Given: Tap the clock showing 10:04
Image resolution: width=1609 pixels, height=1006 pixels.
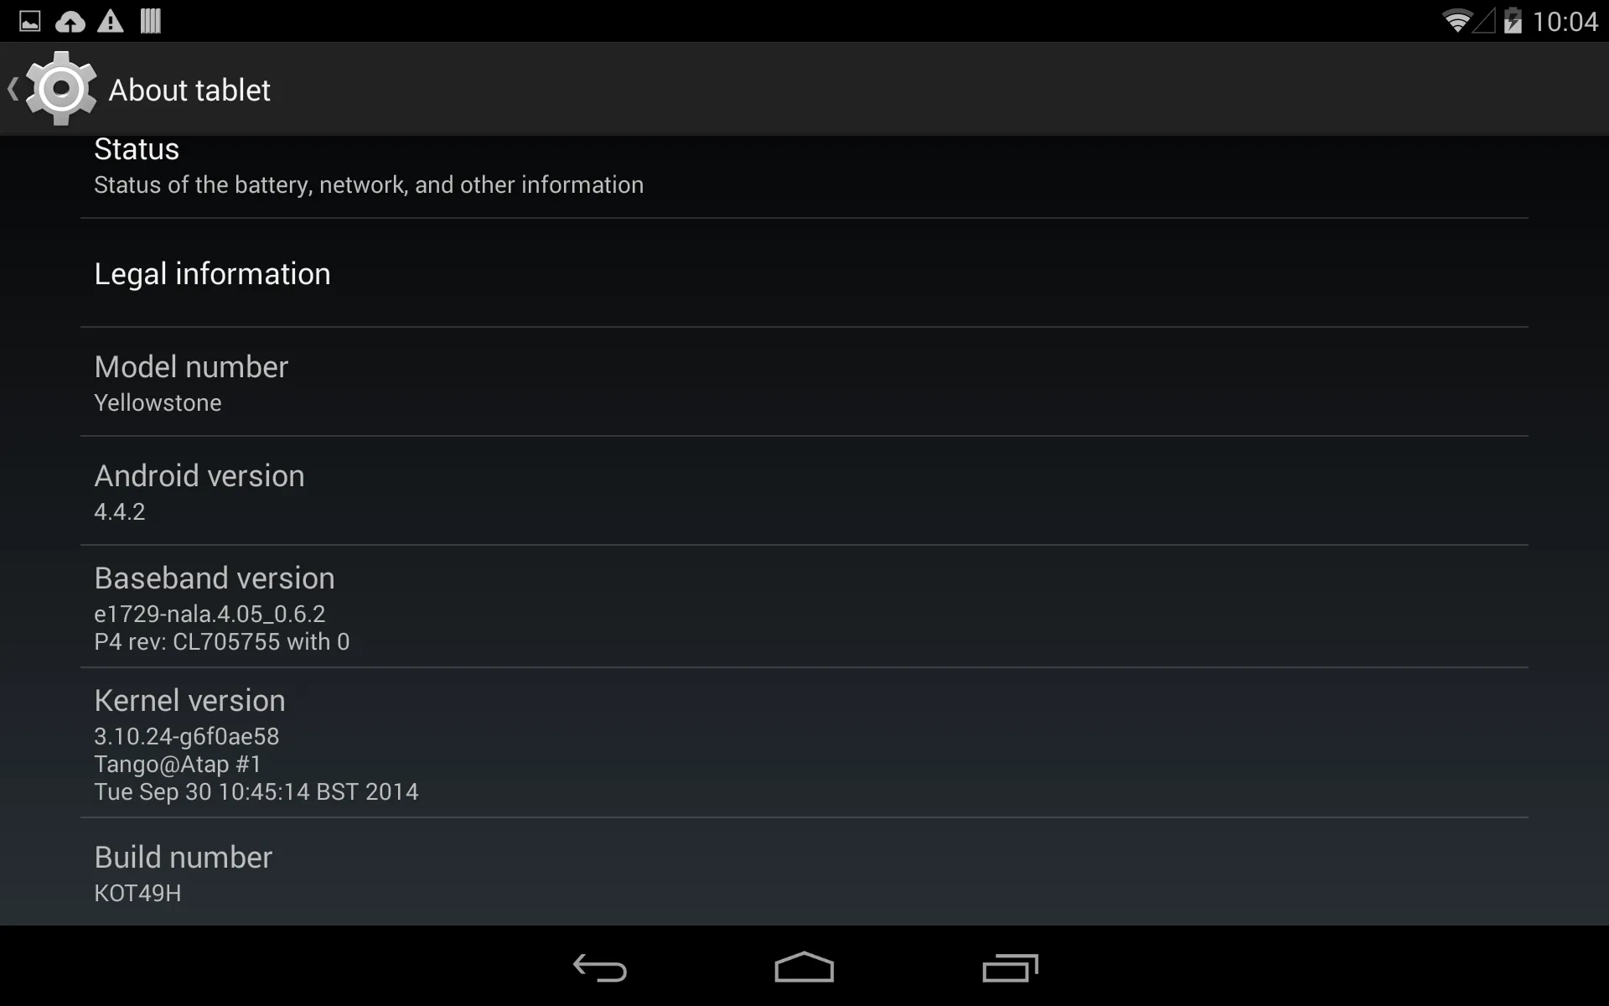Looking at the screenshot, I should tap(1565, 22).
